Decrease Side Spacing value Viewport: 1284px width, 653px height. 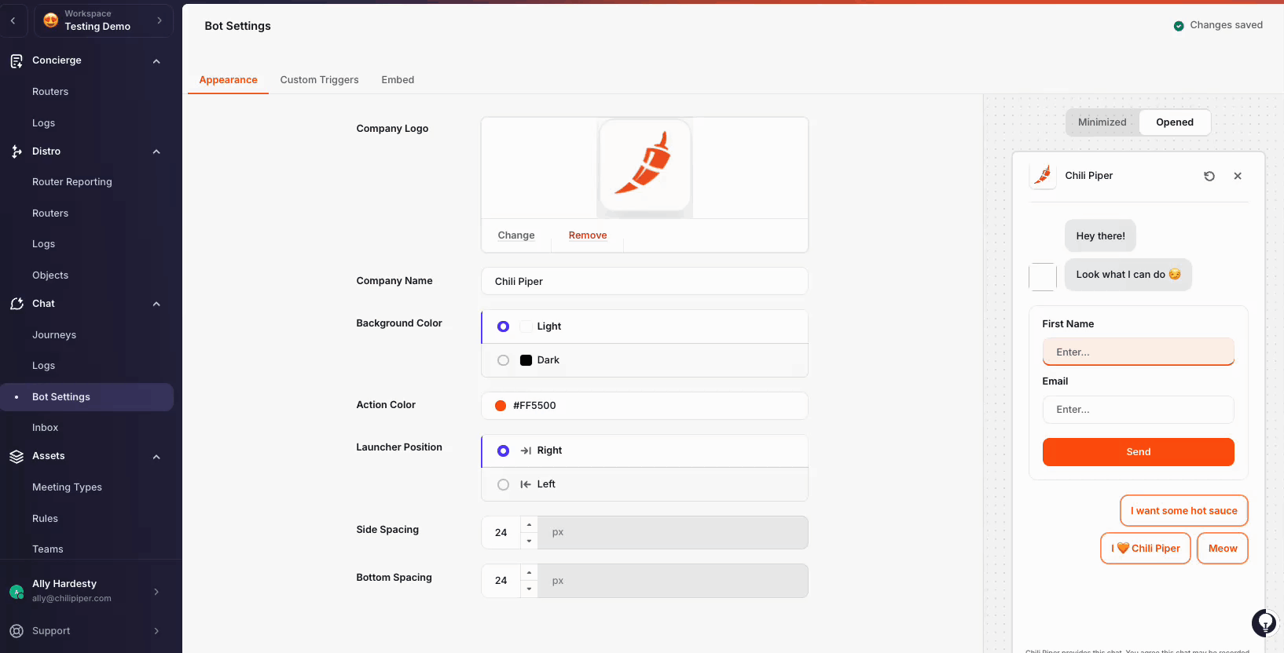coord(529,541)
